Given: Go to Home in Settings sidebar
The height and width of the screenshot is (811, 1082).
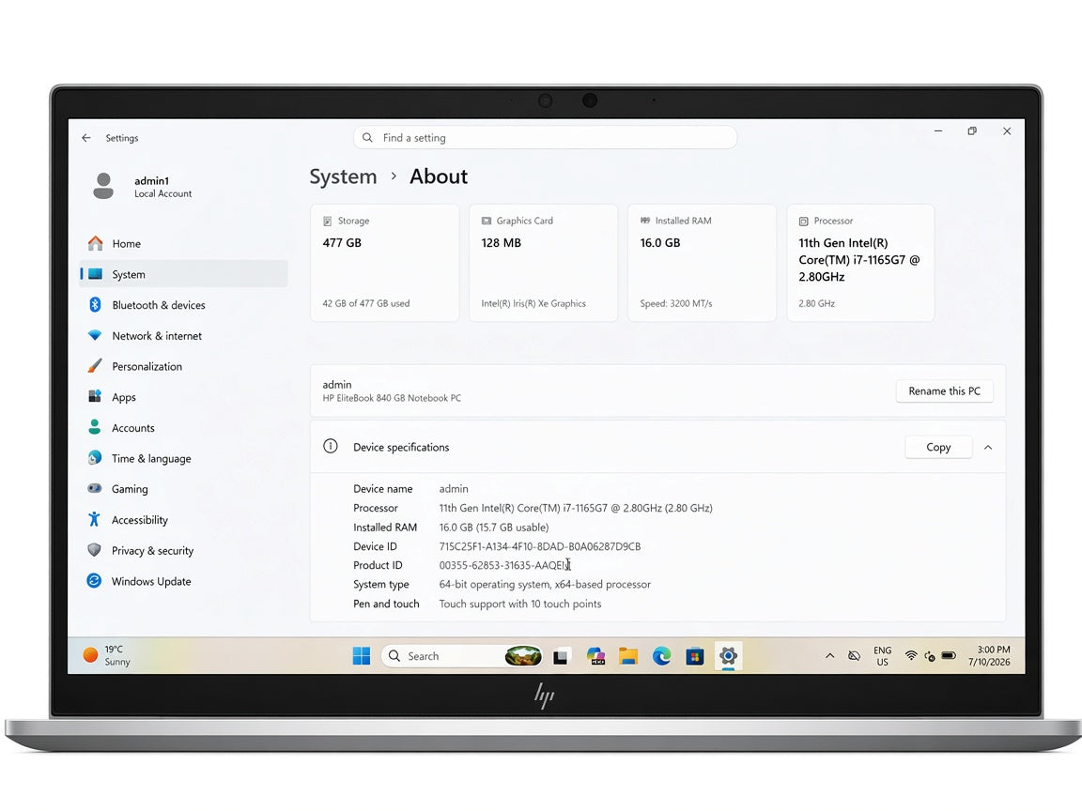Looking at the screenshot, I should pyautogui.click(x=183, y=243).
